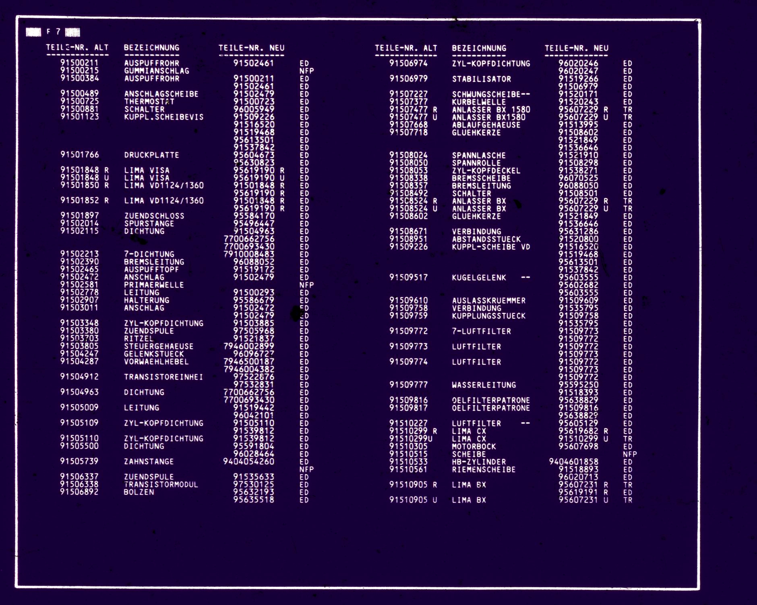This screenshot has height=605, width=757.
Task: Select the RIEMENSCHEIBE description
Action: coord(484,469)
